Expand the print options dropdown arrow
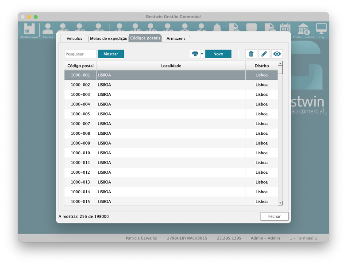Image resolution: width=347 pixels, height=266 pixels. point(202,54)
